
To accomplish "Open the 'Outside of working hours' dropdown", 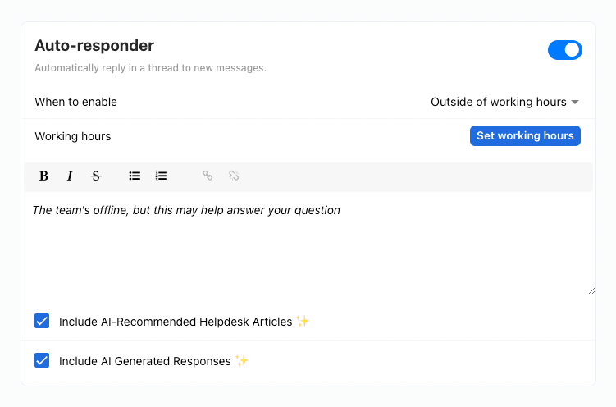I will pos(499,103).
